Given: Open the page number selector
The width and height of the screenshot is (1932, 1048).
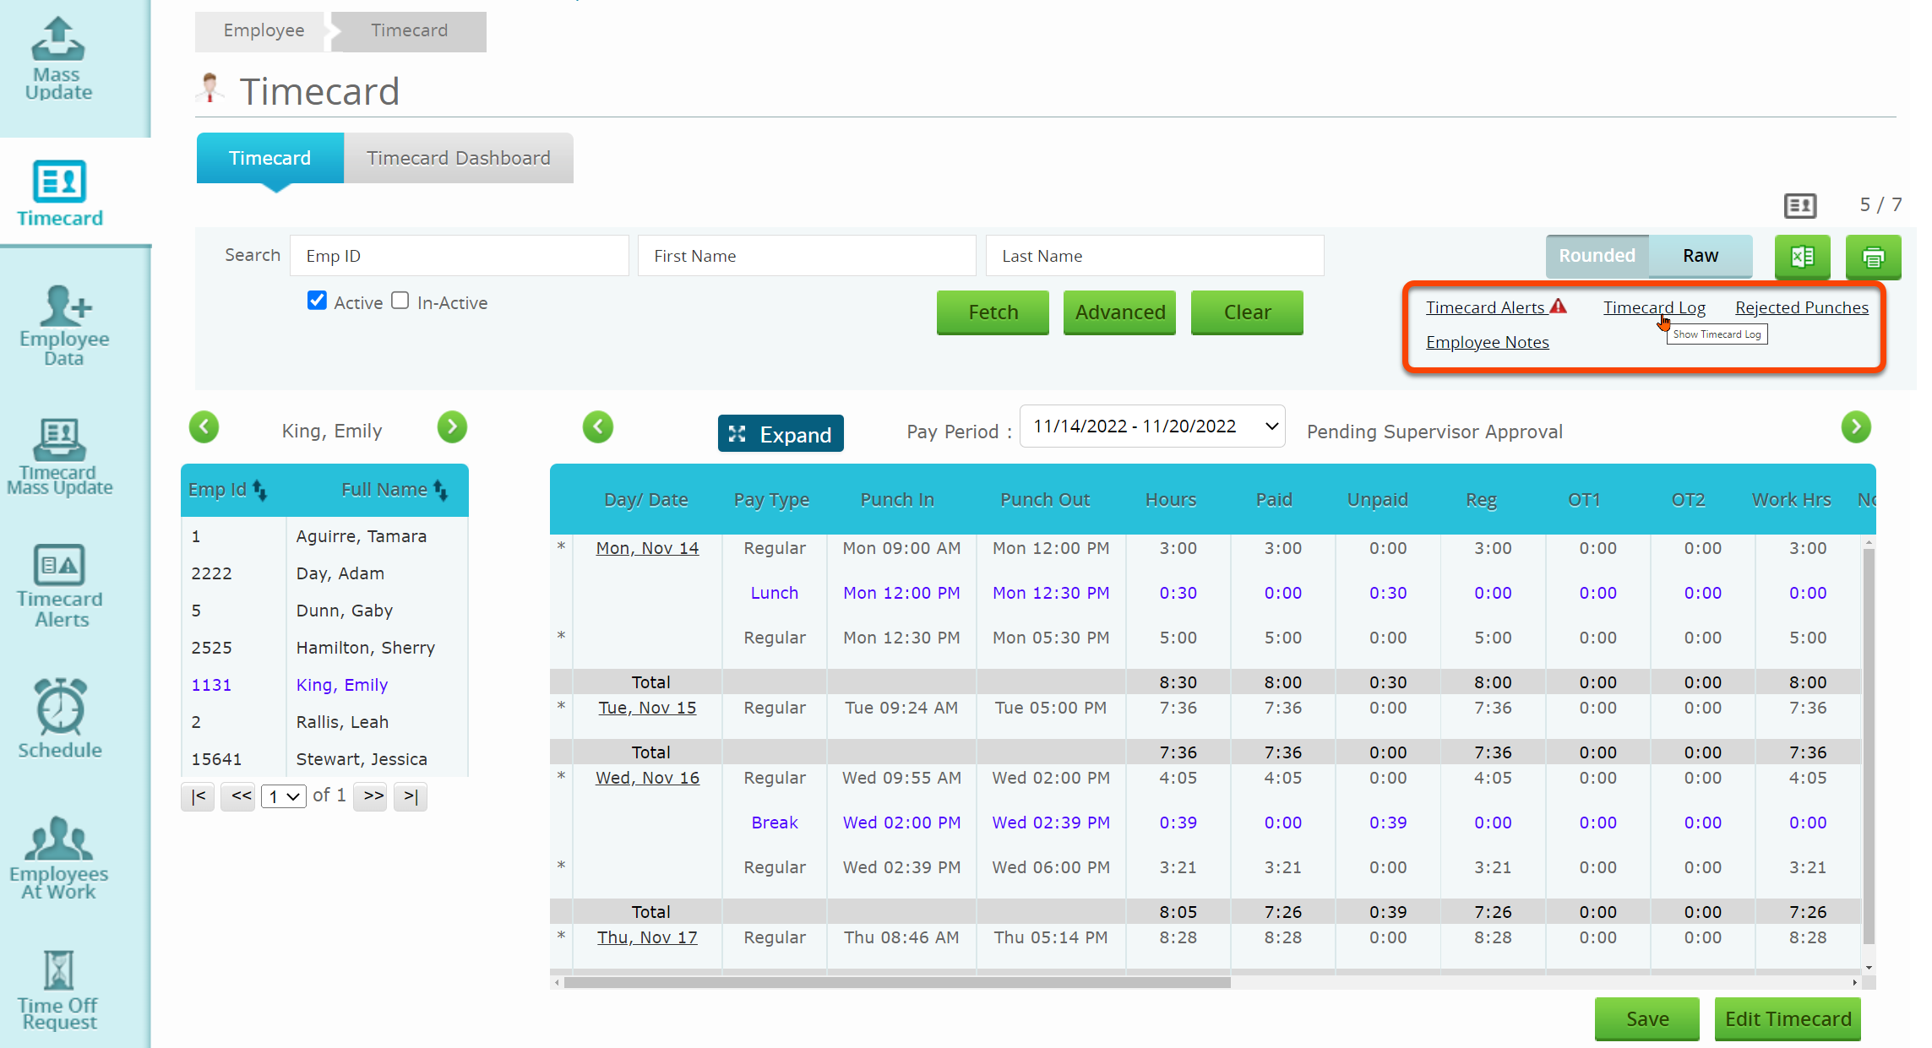Looking at the screenshot, I should (x=283, y=796).
